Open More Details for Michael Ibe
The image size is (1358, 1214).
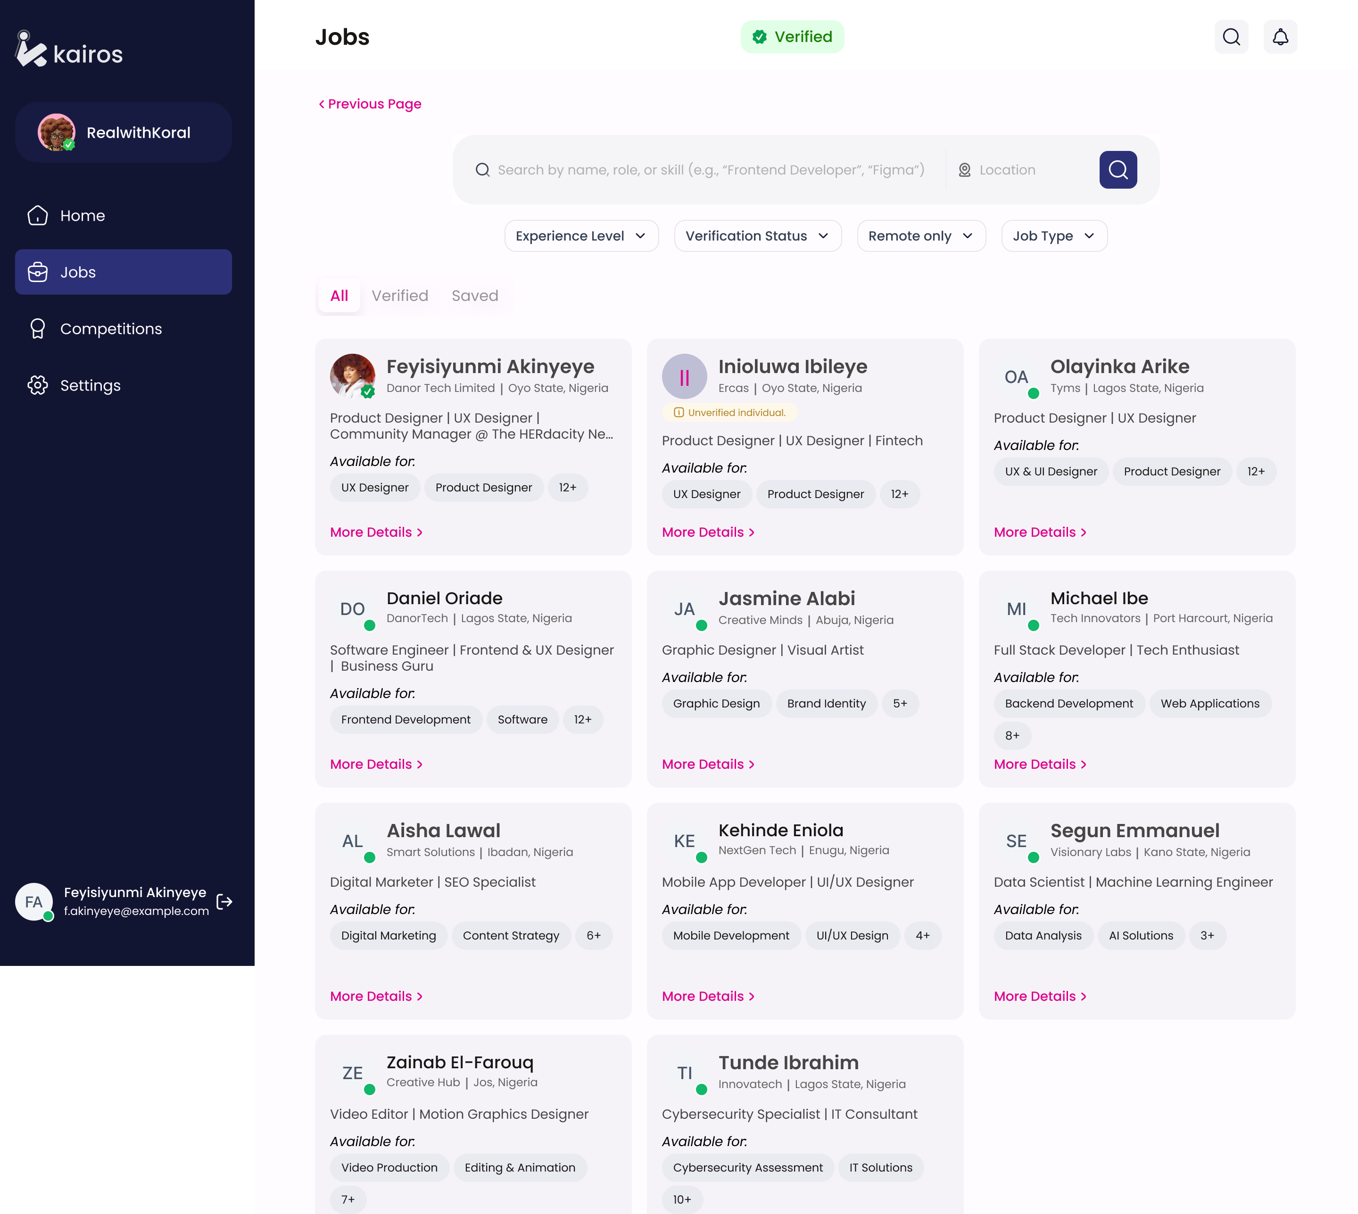pos(1039,764)
